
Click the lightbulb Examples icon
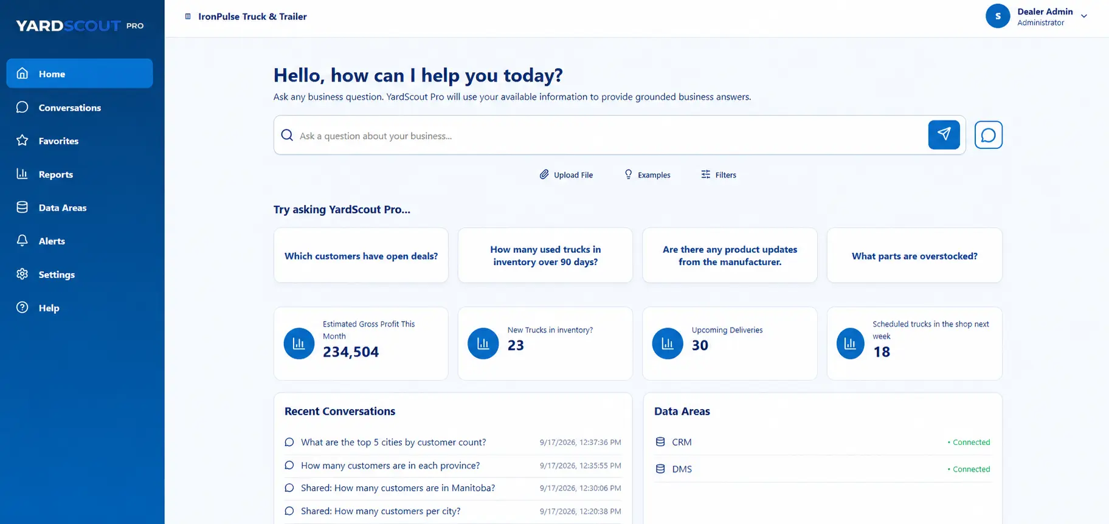coord(629,174)
